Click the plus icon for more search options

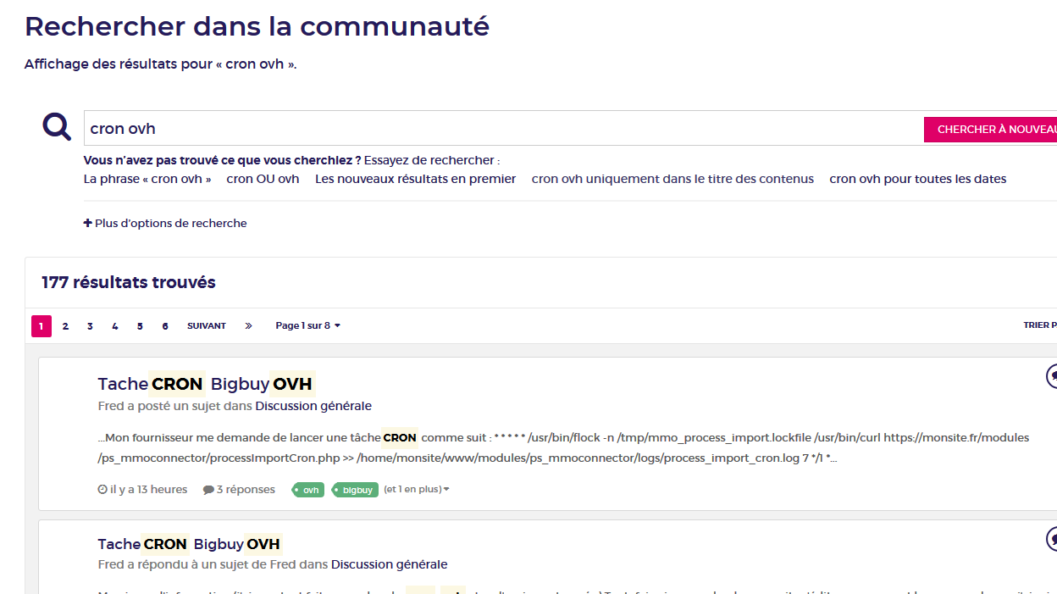[x=87, y=224]
